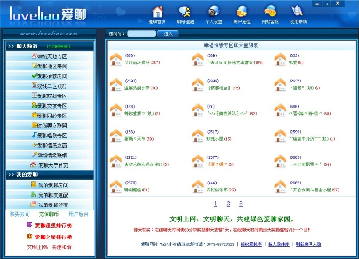
Task: Click the 使用帮助 help icon
Action: 298,12
